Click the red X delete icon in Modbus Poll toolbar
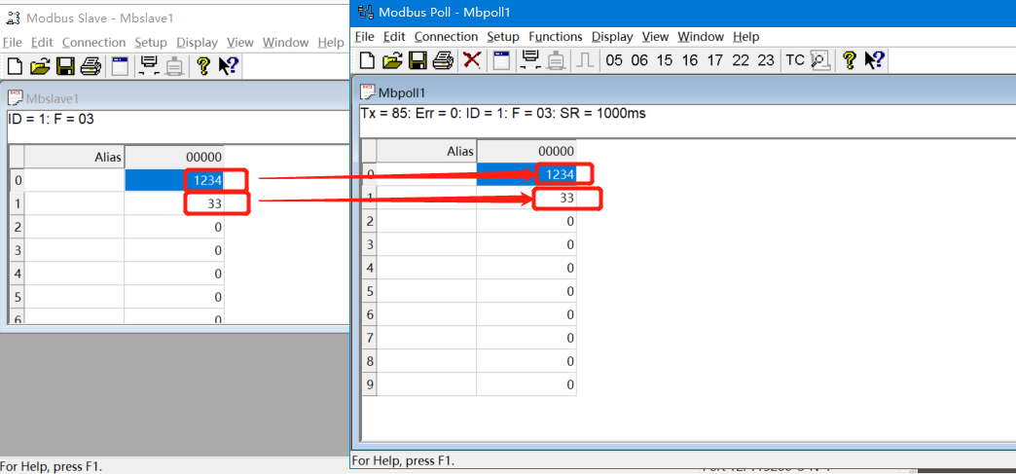 pyautogui.click(x=472, y=60)
